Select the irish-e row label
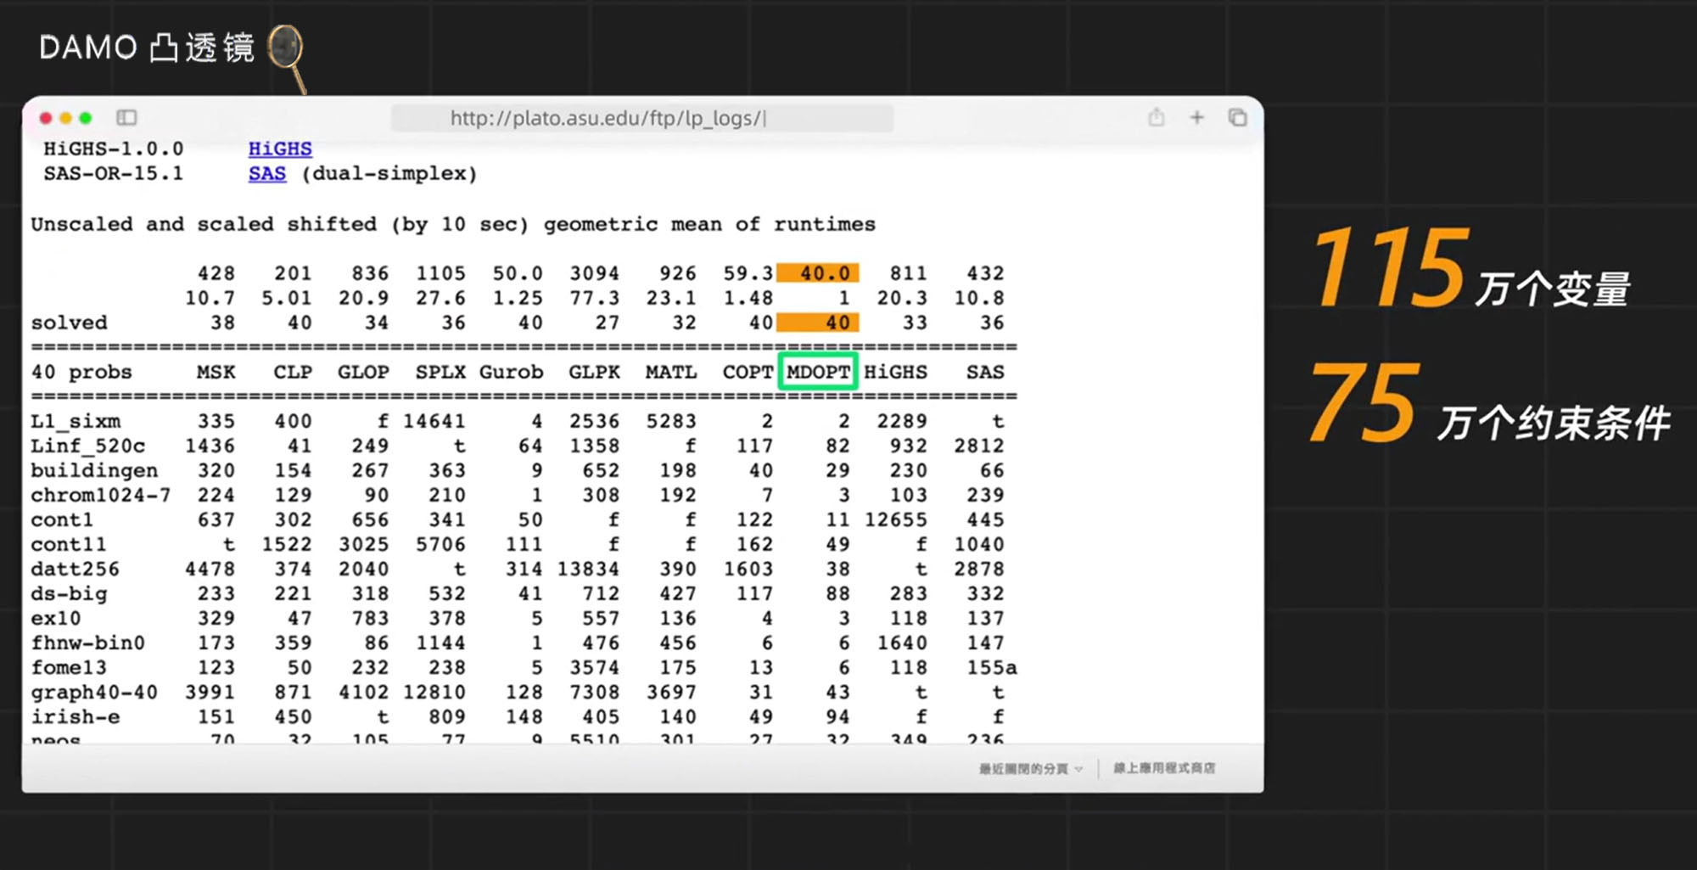The image size is (1697, 870). click(x=76, y=716)
